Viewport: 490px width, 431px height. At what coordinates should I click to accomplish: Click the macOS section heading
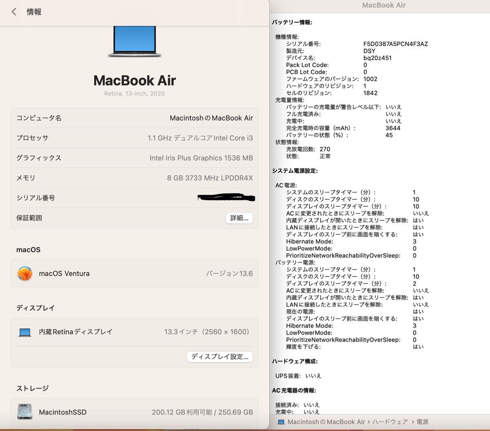pos(28,250)
